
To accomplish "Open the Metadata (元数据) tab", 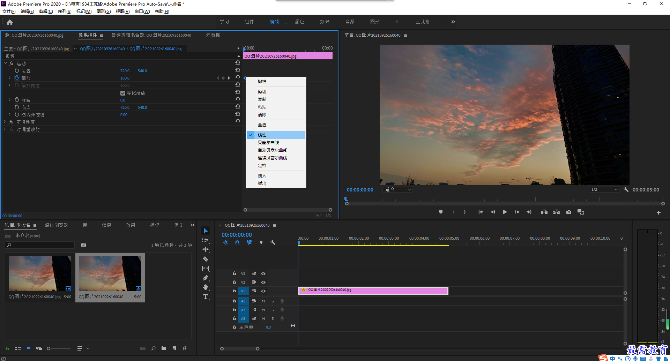I will tap(213, 35).
